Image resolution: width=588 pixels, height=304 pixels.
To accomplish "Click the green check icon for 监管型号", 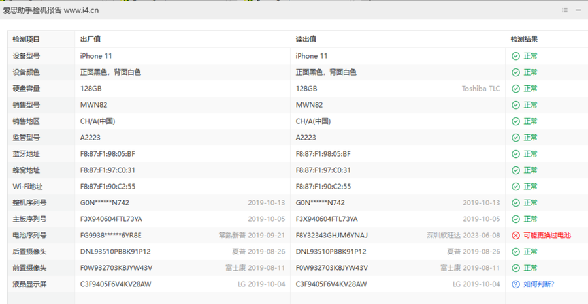I will click(x=515, y=138).
